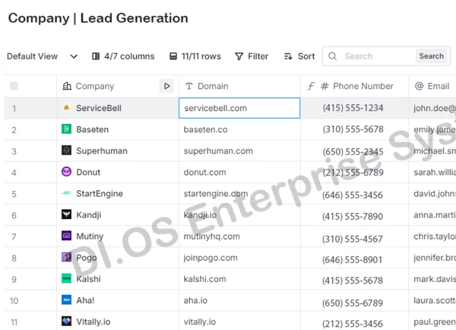Click the Kalshi green logo icon
This screenshot has height=330, width=456.
click(66, 278)
